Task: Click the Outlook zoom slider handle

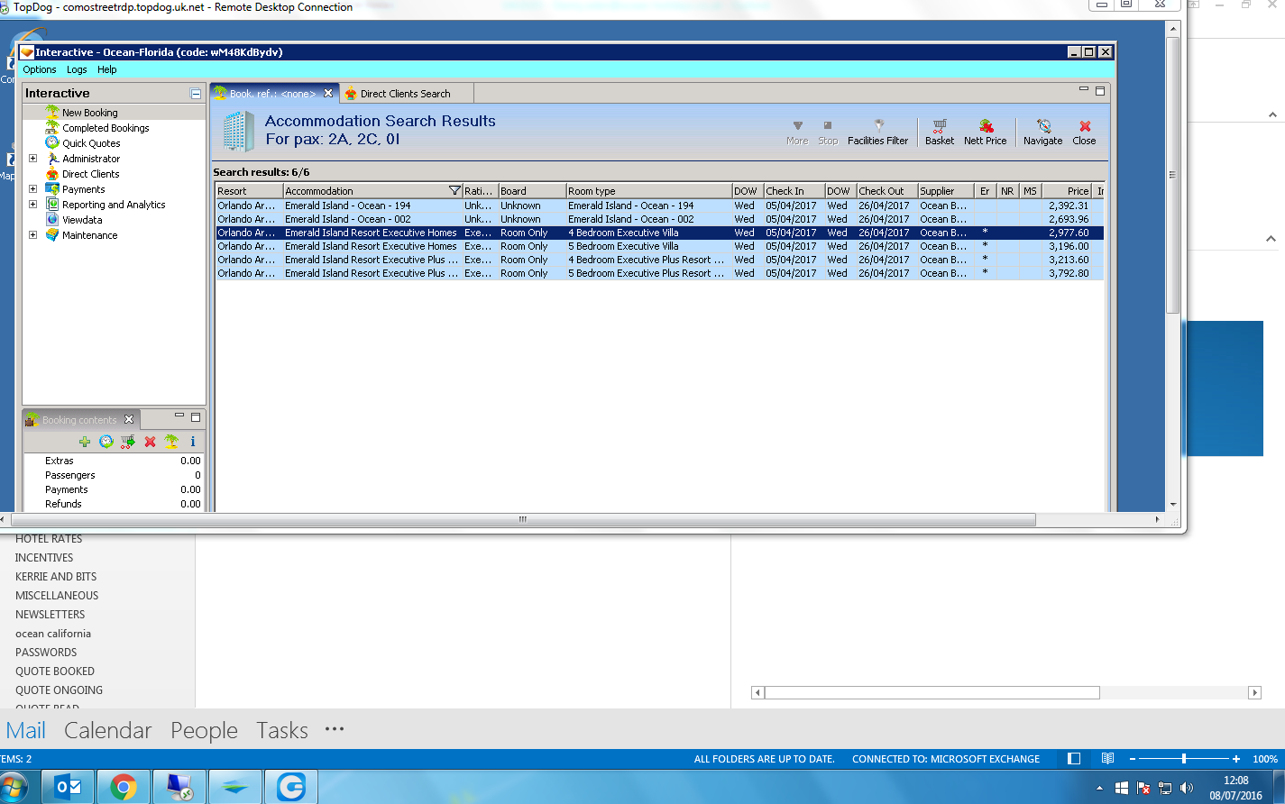Action: [x=1184, y=759]
